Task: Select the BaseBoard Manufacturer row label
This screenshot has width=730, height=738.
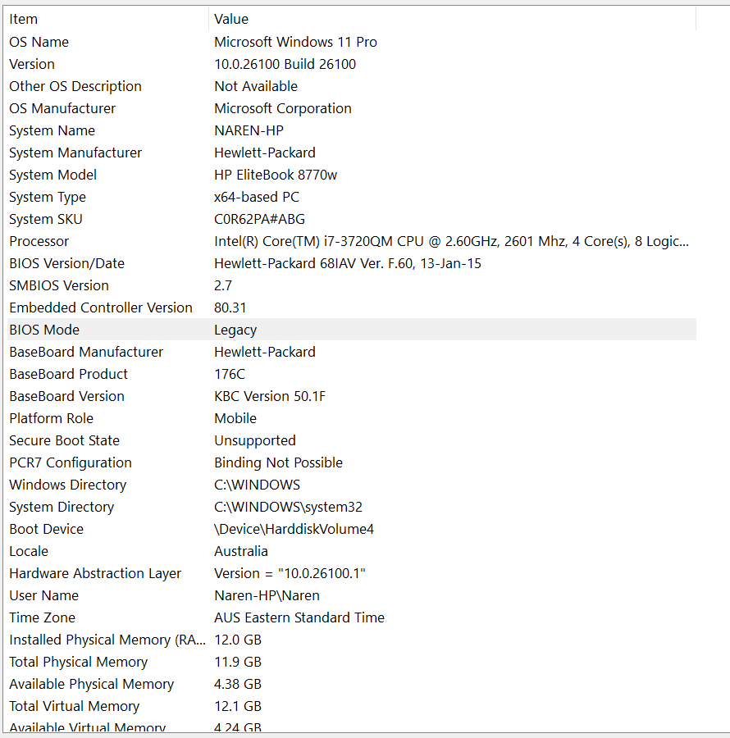Action: pyautogui.click(x=86, y=352)
